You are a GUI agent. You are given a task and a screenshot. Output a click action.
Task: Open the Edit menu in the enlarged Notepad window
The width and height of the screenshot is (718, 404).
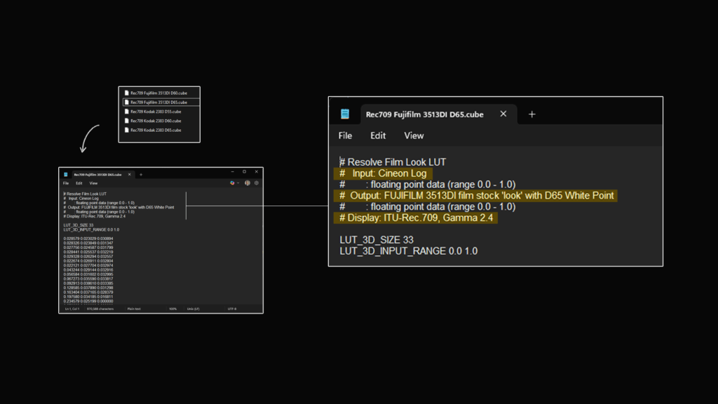click(378, 135)
